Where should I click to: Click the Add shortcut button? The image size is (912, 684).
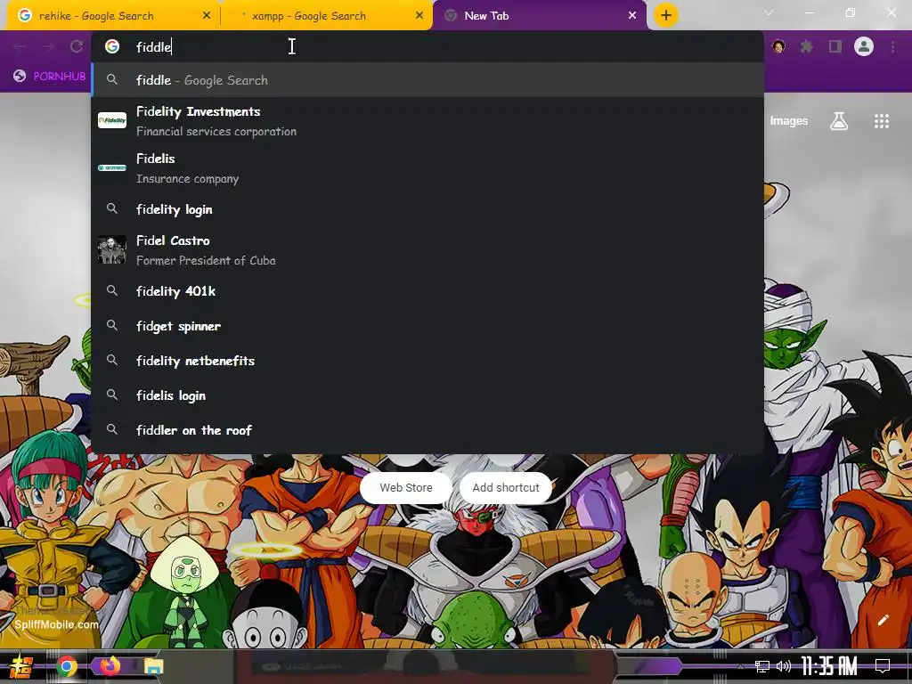[x=506, y=487]
